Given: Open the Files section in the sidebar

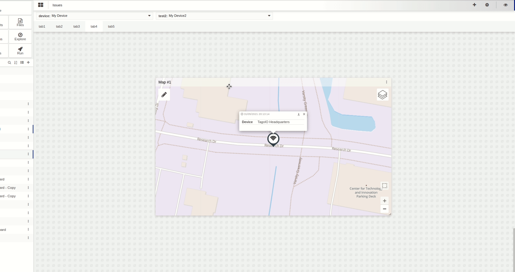Looking at the screenshot, I should 20,22.
